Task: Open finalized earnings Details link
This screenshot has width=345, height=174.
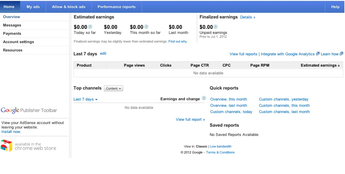Action: pyautogui.click(x=247, y=17)
